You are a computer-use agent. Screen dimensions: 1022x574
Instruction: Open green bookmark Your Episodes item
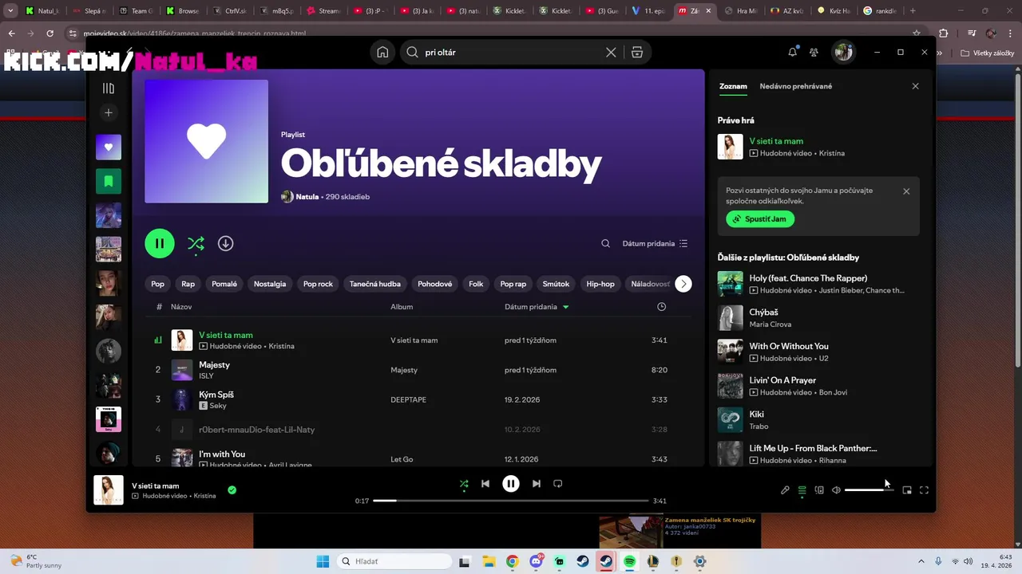click(x=109, y=181)
